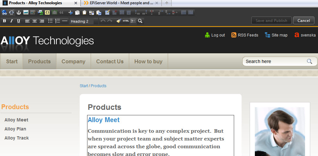Click the Cancel button

(303, 21)
